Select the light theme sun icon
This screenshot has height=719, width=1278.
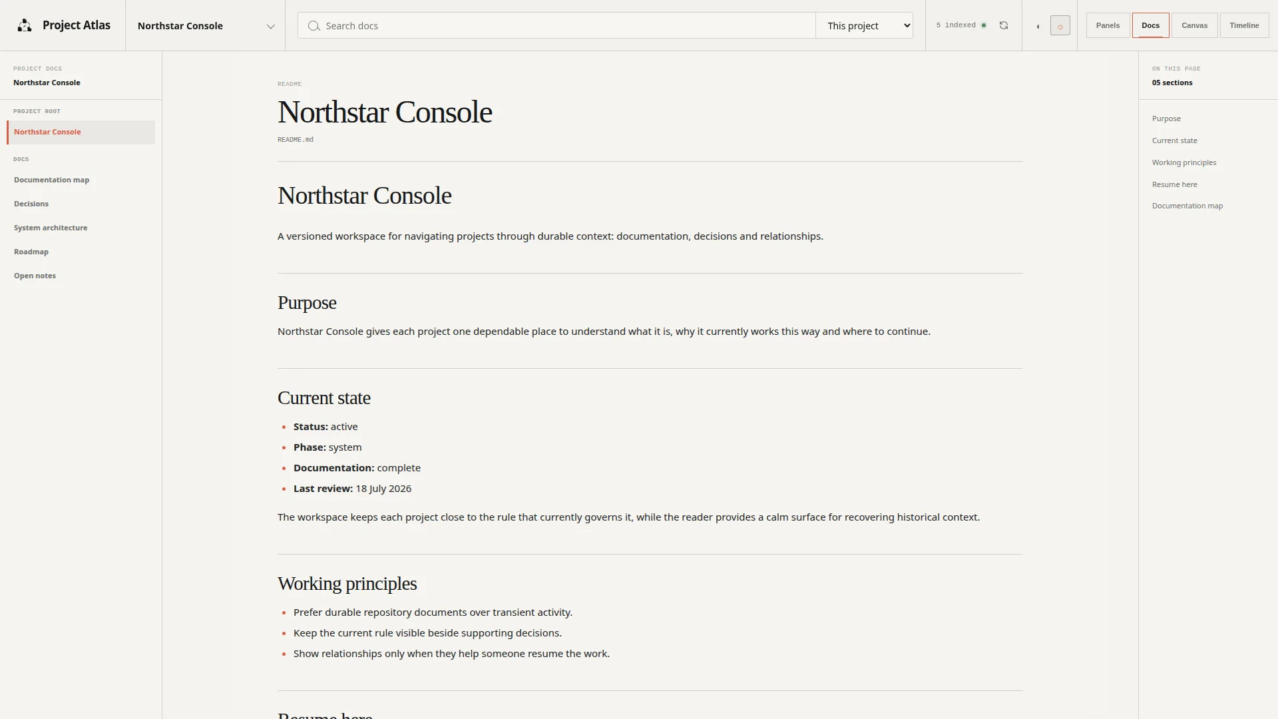point(1060,26)
